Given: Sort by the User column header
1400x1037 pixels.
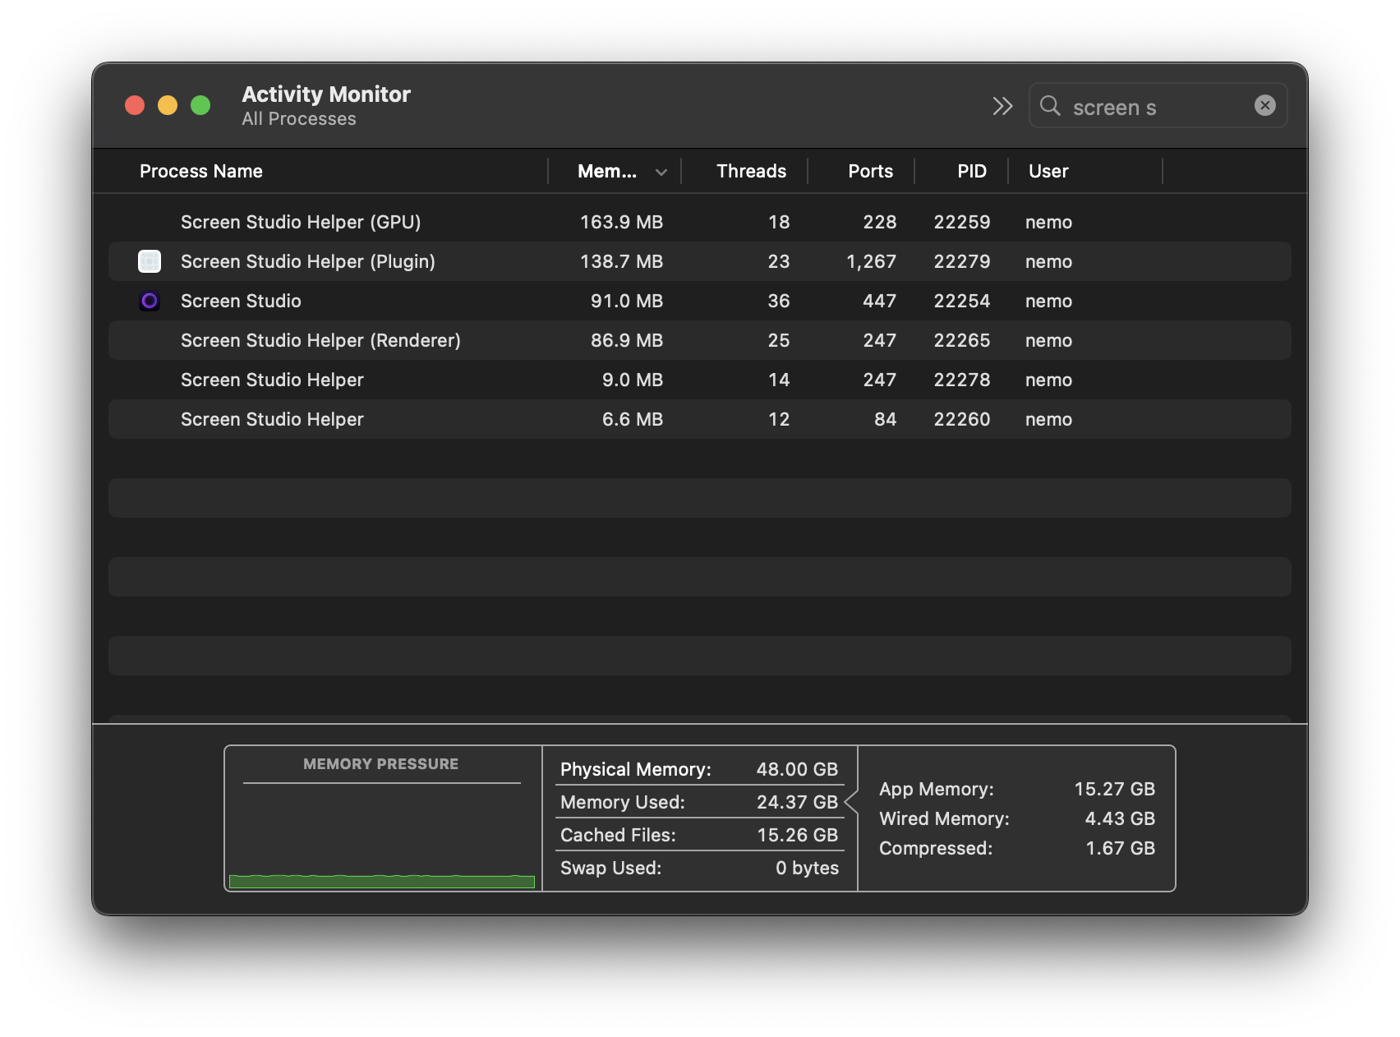Looking at the screenshot, I should coord(1048,171).
